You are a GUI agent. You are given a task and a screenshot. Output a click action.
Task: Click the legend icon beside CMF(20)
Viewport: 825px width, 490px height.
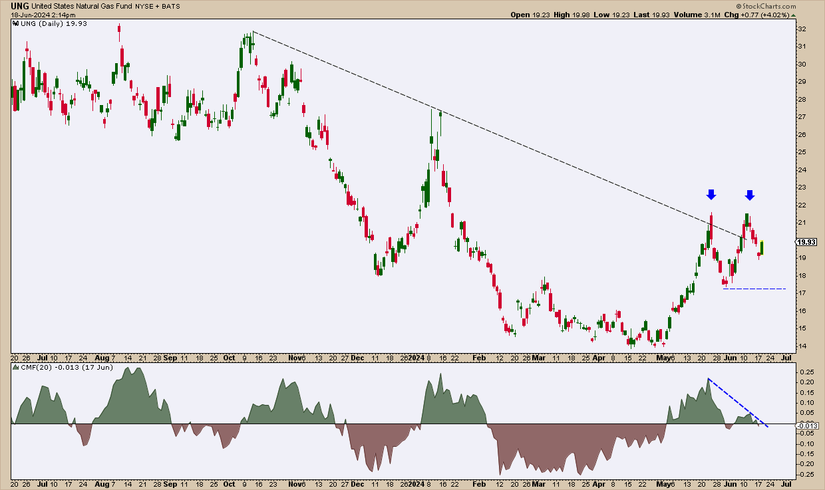pos(17,367)
